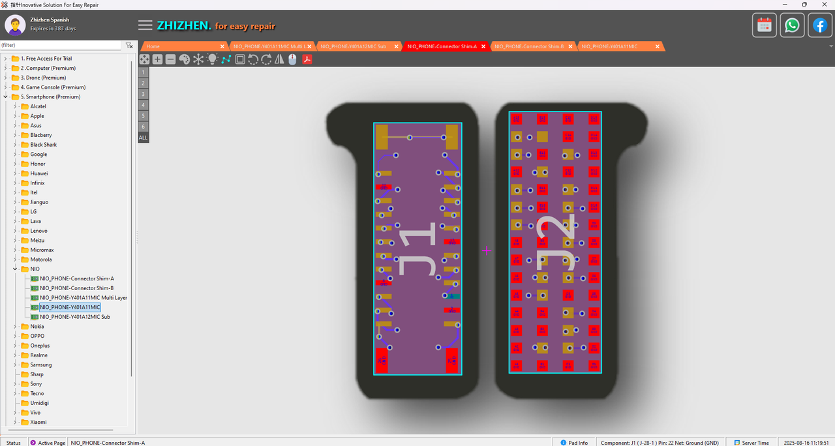Toggle the light bulb highlight icon
Image resolution: width=835 pixels, height=446 pixels.
click(x=212, y=59)
